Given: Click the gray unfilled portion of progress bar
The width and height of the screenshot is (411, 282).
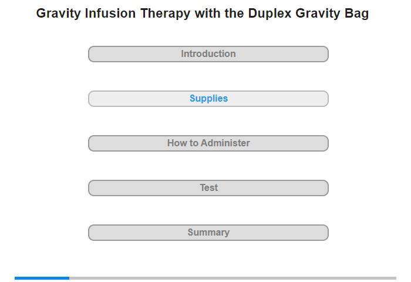Looking at the screenshot, I should coord(233,278).
